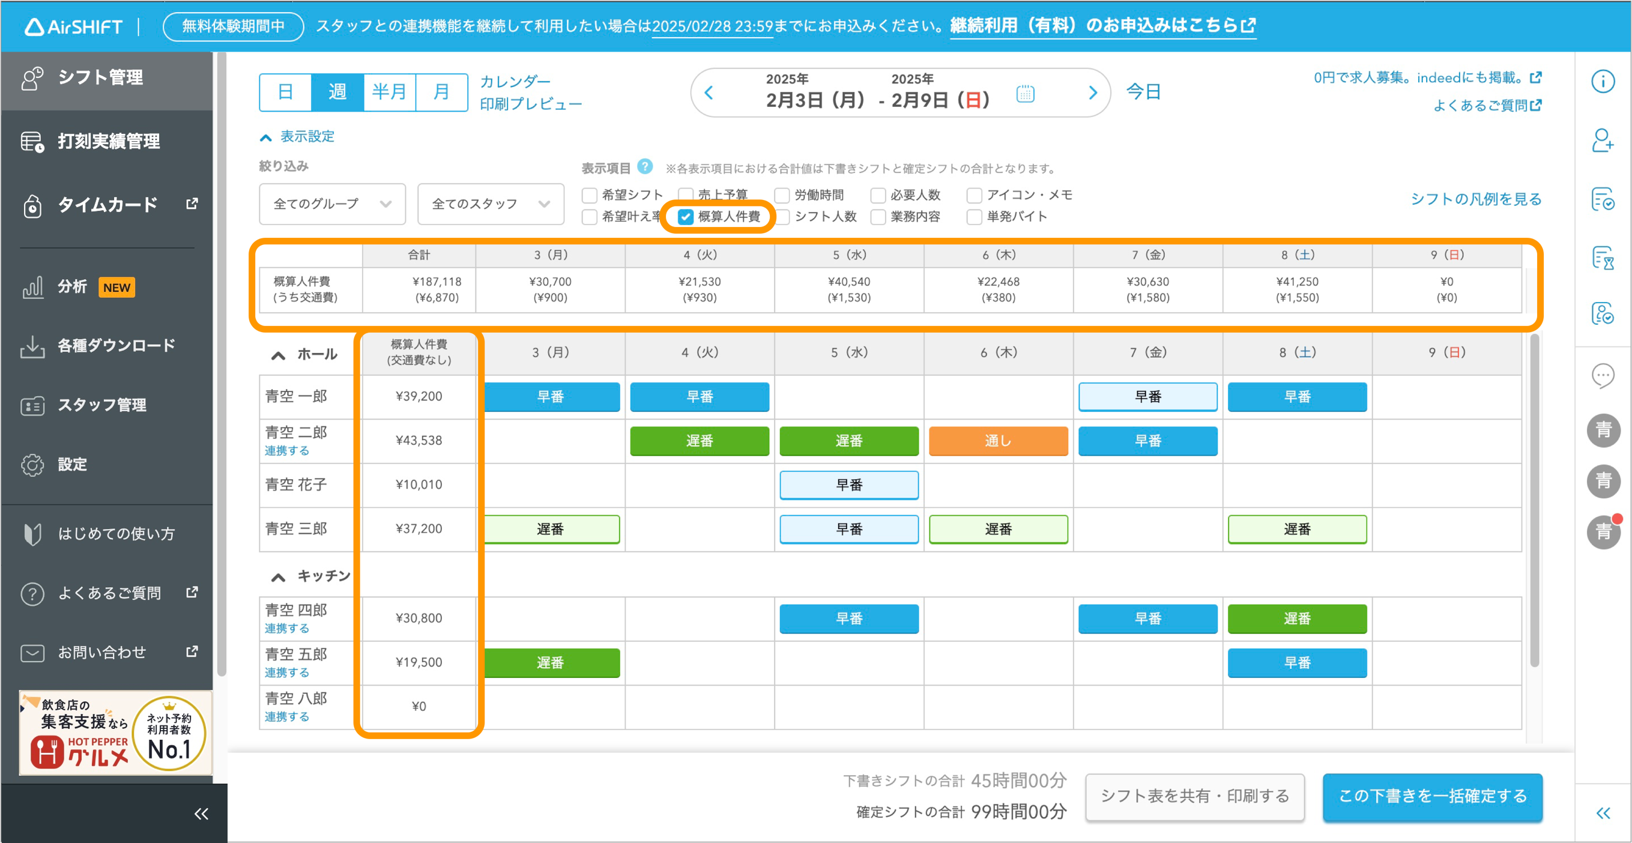Click the shift table vertical scrollbar
The image size is (1632, 843).
[1535, 500]
